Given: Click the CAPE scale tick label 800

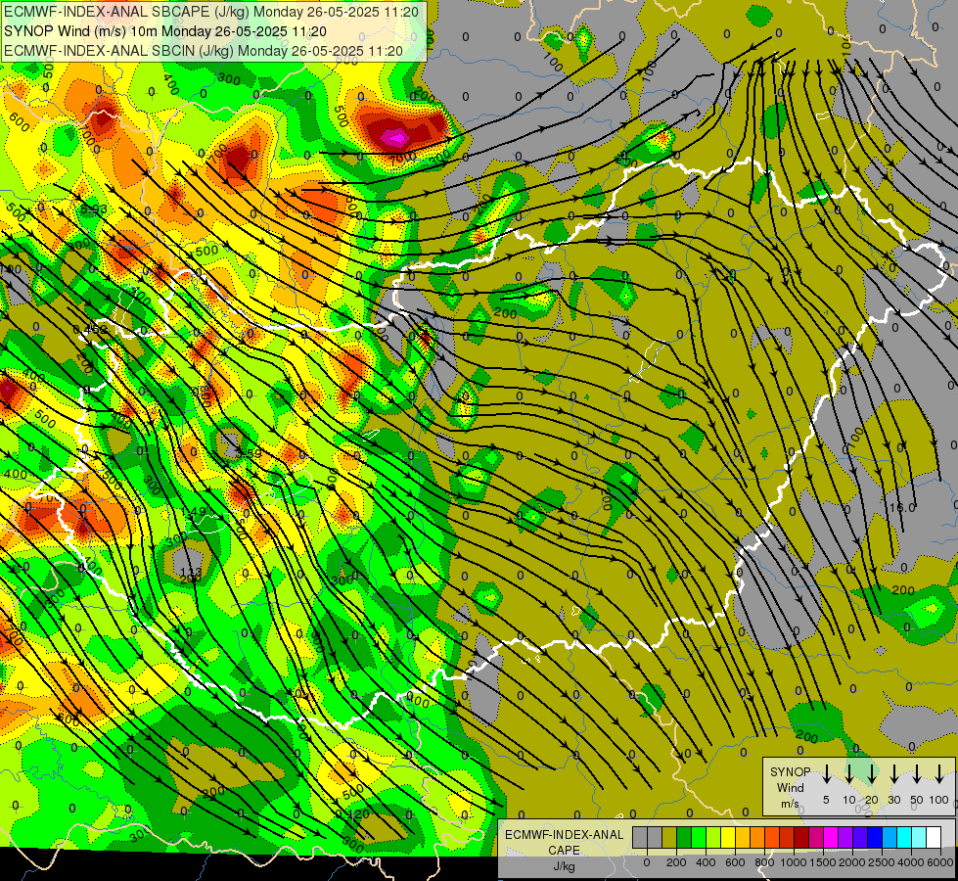Looking at the screenshot, I should pos(764,862).
